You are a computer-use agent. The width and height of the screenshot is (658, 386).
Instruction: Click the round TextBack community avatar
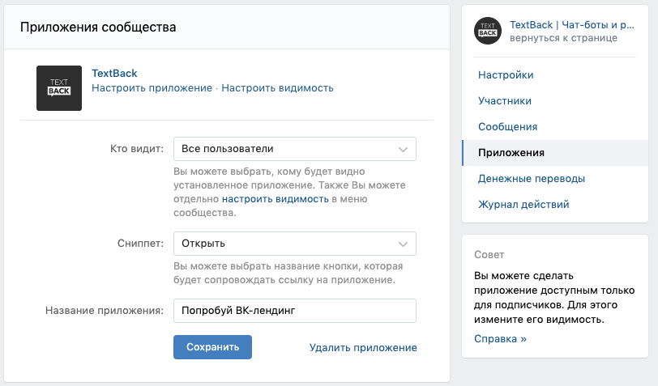point(488,31)
